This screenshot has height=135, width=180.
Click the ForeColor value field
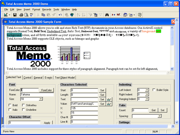click(x=29, y=90)
